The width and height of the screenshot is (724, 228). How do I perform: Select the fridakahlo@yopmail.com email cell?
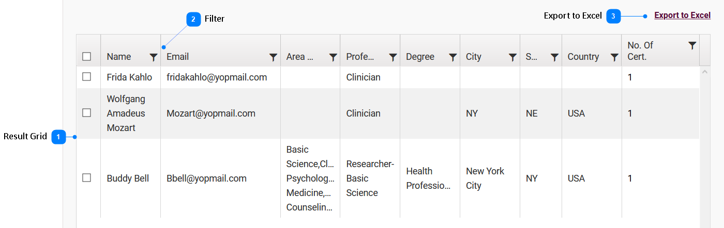[217, 77]
